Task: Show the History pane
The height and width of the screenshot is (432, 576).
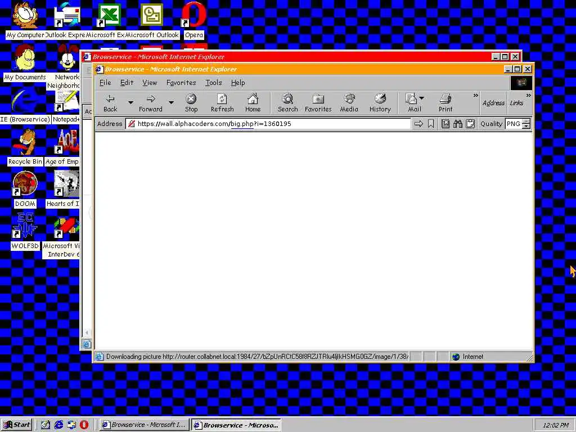Action: [380, 103]
